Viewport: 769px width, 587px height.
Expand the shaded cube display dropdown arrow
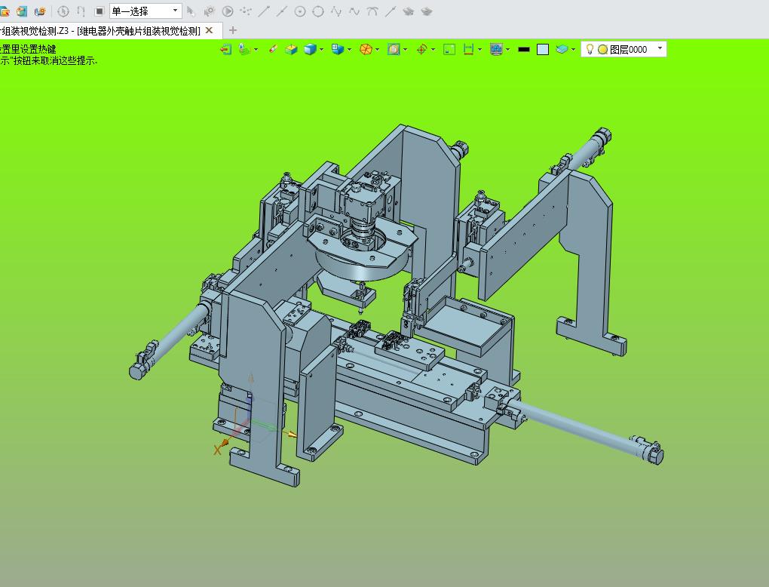pos(321,49)
